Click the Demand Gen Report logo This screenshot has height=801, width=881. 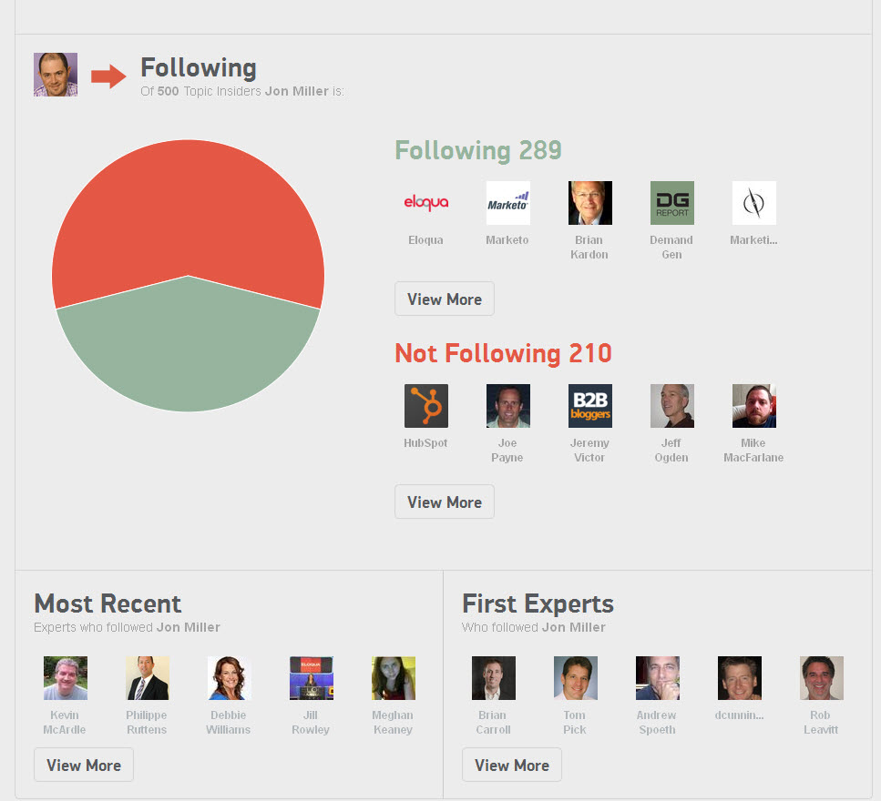tap(671, 203)
